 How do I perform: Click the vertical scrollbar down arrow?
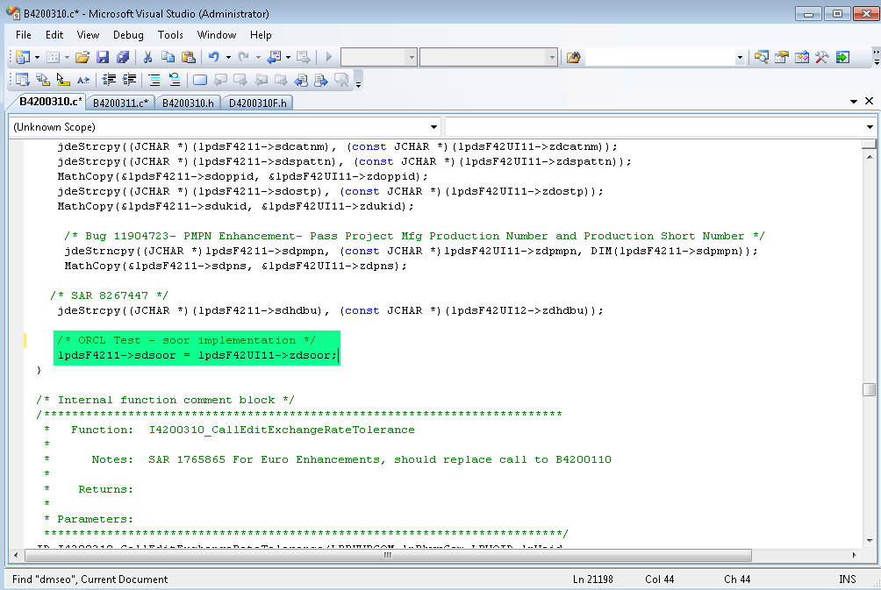[870, 541]
